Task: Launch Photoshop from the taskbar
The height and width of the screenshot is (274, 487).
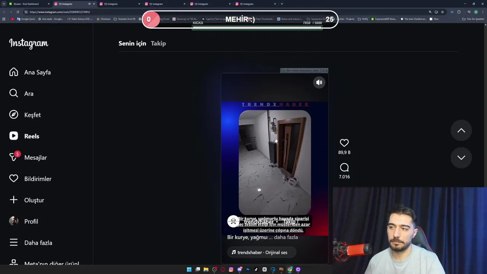Action: click(248, 269)
